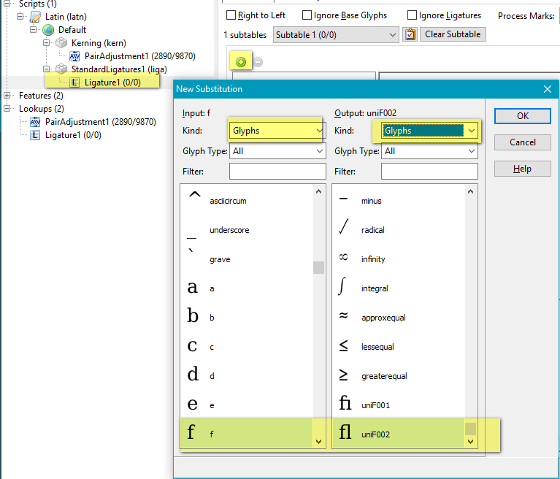This screenshot has width=560, height=479.
Task: Select glyph b in input list
Action: coord(247,318)
